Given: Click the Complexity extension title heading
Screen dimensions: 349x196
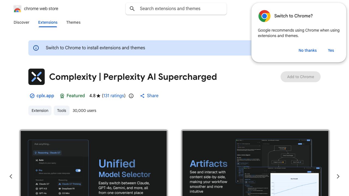Looking at the screenshot, I should [x=133, y=77].
